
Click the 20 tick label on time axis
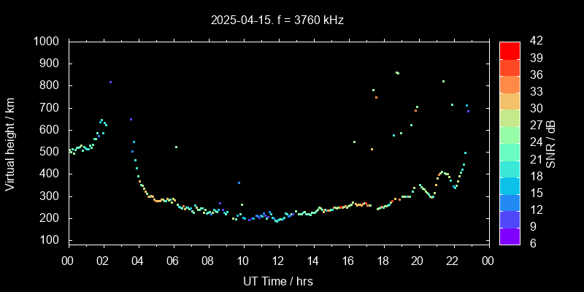click(418, 261)
